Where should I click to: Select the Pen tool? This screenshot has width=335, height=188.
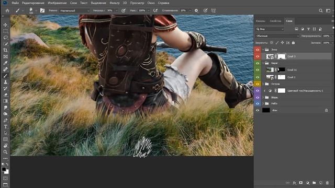click(5, 121)
